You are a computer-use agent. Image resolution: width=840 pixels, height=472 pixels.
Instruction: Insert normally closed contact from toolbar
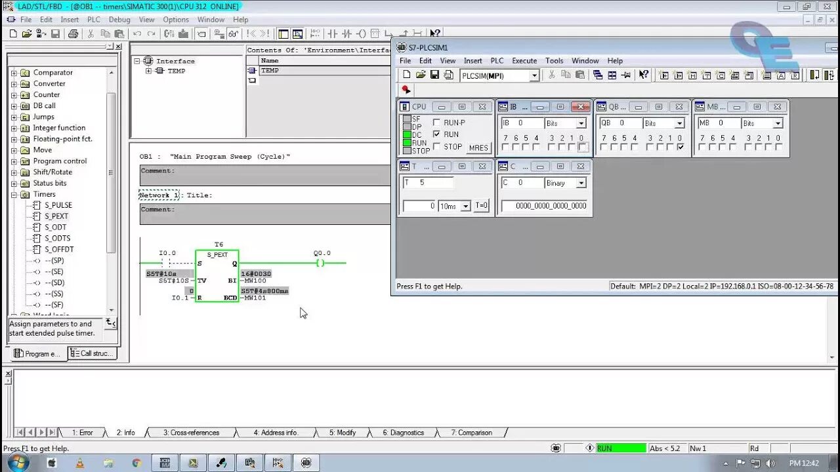point(346,33)
